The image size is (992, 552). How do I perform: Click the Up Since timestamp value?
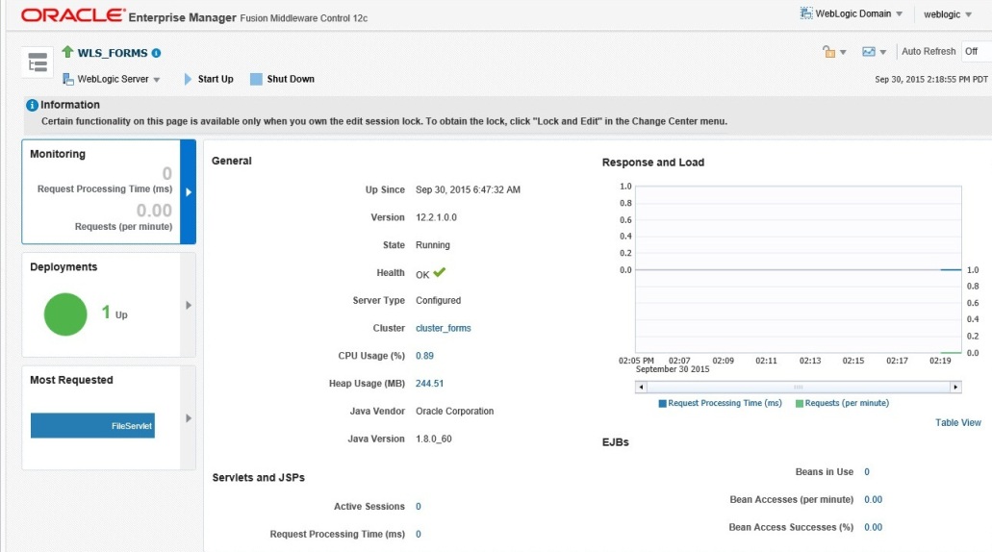(x=468, y=189)
